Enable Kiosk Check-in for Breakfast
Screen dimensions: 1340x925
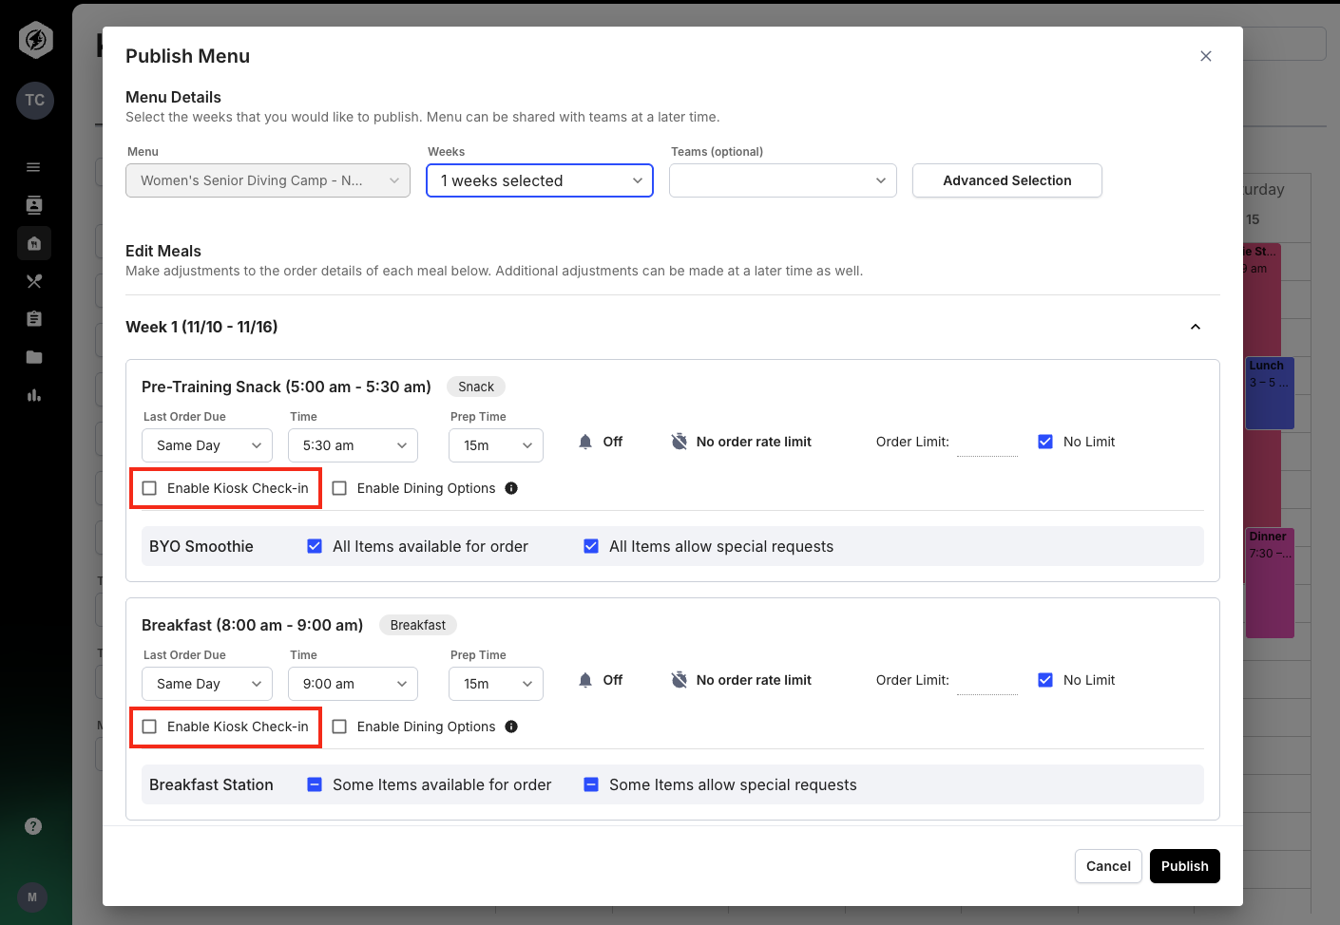(149, 727)
